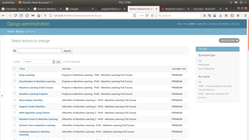Switch to Machine Learning YouTube tab
Screen dimensions: 249x140
(175, 9)
